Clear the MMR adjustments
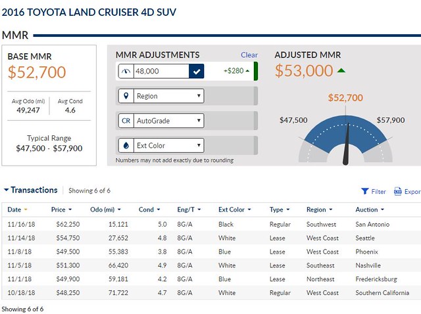 pyautogui.click(x=249, y=55)
